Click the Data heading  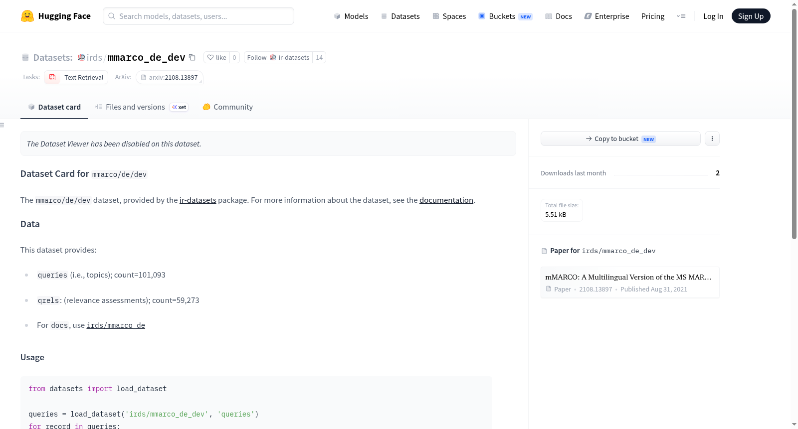pos(30,224)
